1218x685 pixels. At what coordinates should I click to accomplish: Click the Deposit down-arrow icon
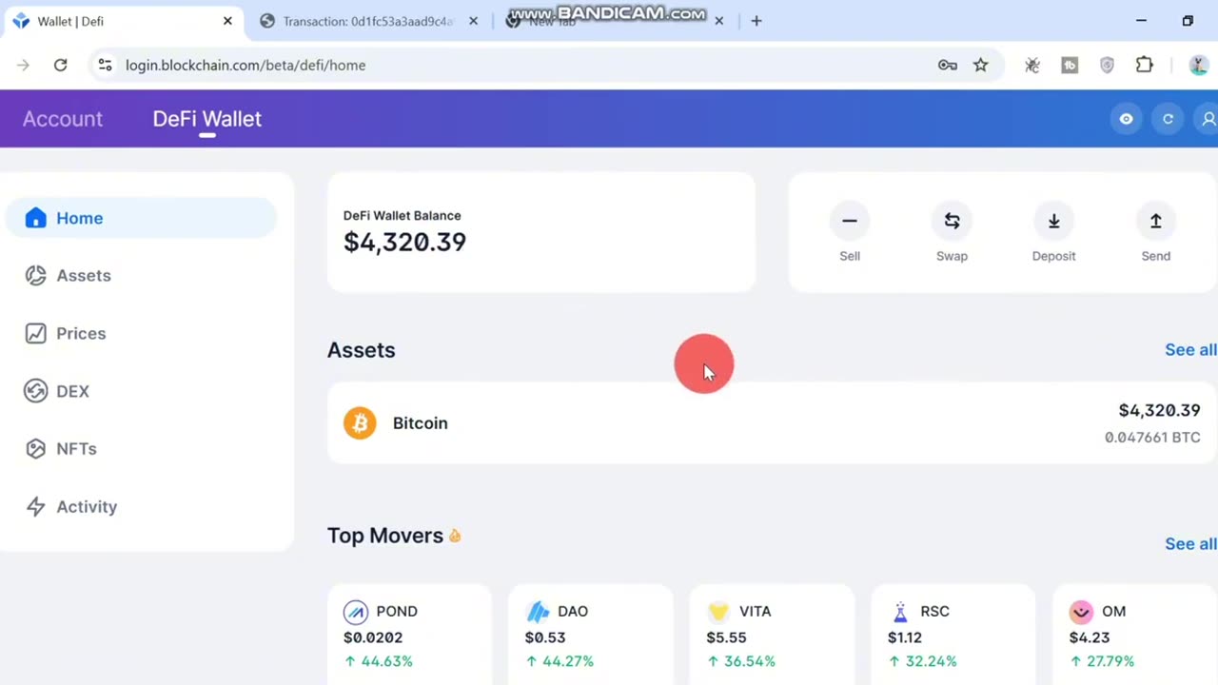coord(1053,221)
